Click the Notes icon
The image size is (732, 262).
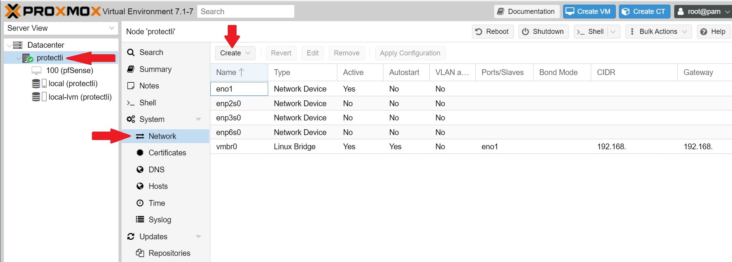[131, 86]
